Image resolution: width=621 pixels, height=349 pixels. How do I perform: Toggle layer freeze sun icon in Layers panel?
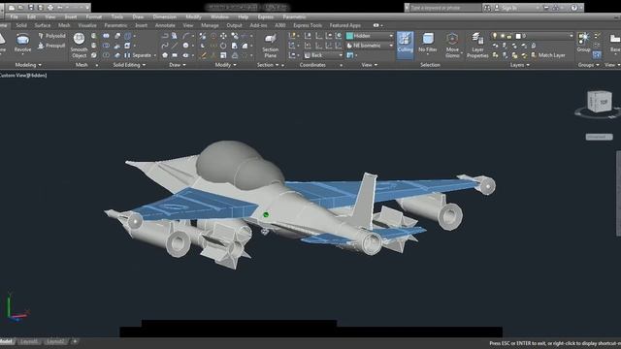click(x=503, y=36)
